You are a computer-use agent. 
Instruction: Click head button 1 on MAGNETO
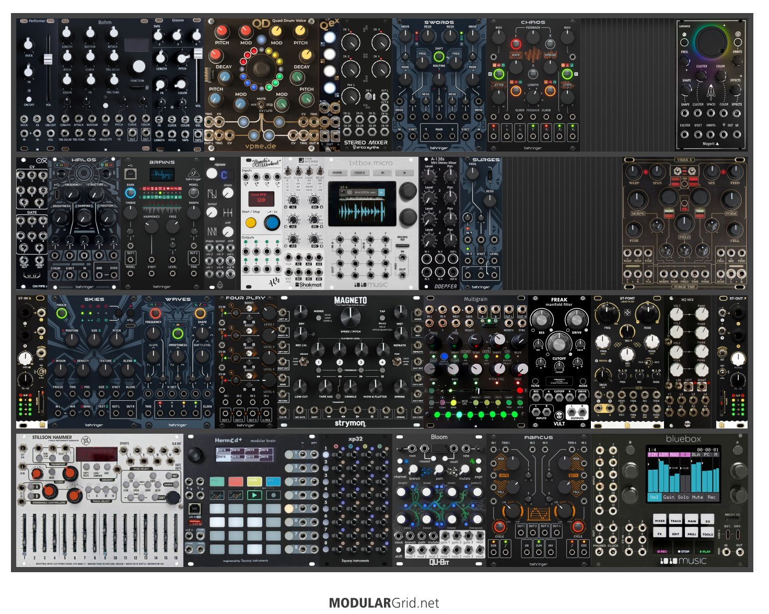(318, 362)
